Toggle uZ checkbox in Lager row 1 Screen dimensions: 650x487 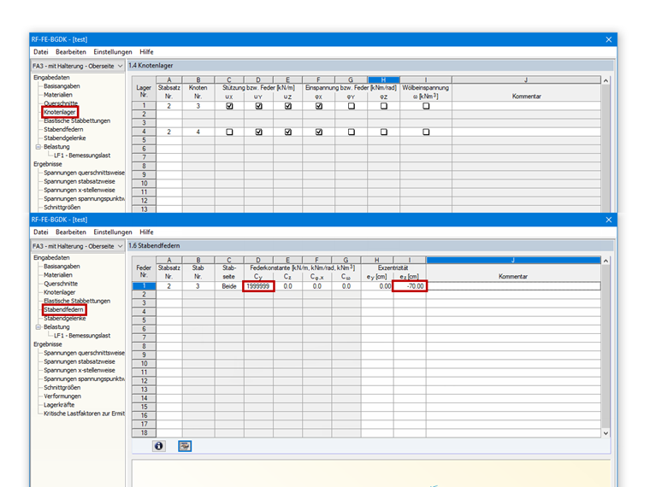pyautogui.click(x=288, y=106)
